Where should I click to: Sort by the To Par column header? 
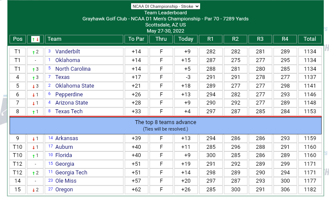[136, 39]
